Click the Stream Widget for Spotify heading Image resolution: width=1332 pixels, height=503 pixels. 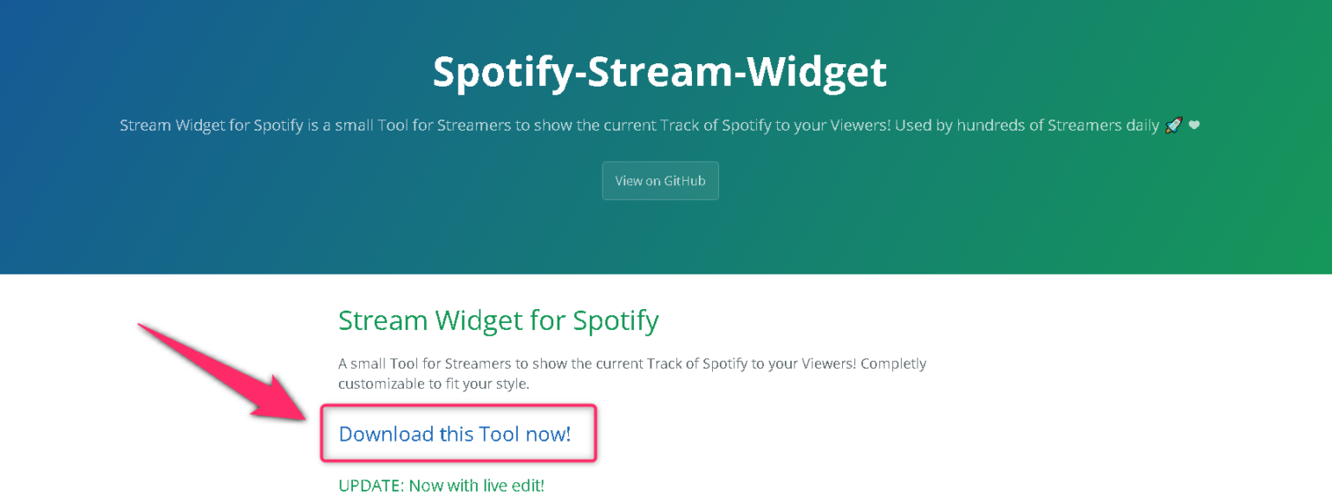pyautogui.click(x=499, y=319)
